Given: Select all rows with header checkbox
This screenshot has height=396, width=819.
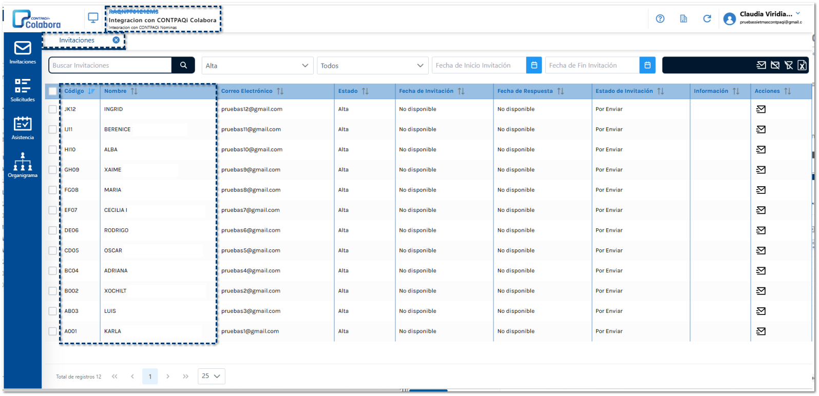Looking at the screenshot, I should [x=52, y=91].
